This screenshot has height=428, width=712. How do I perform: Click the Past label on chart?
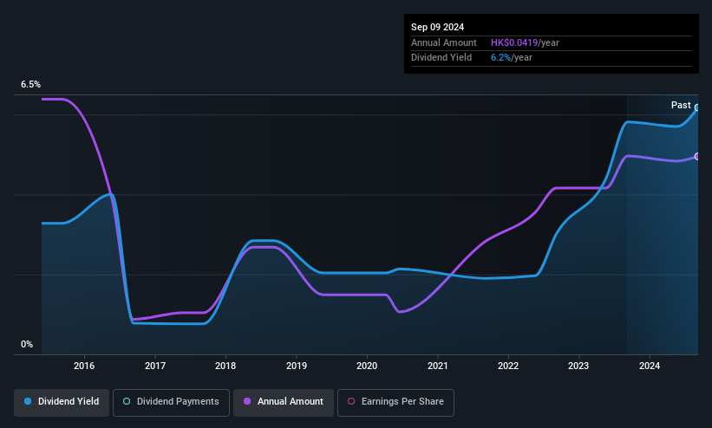(681, 106)
